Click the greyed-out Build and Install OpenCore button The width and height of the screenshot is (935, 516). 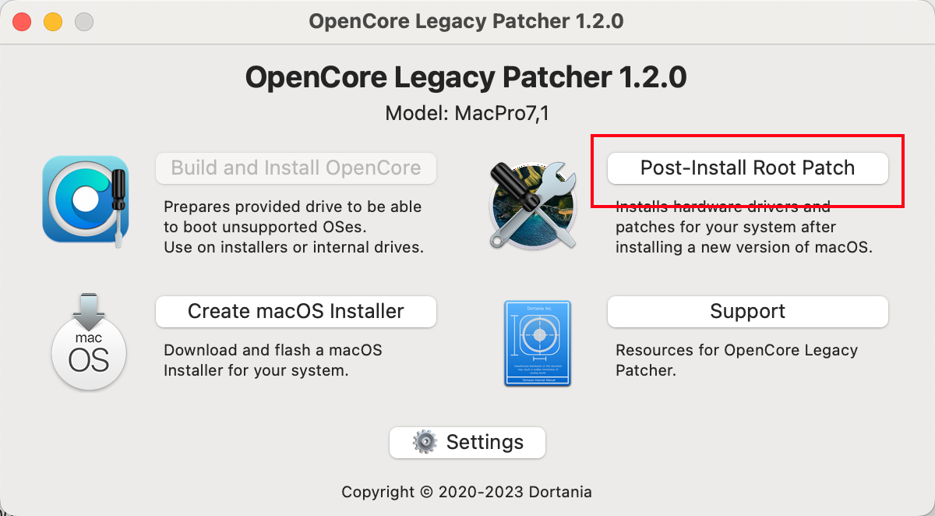(296, 168)
